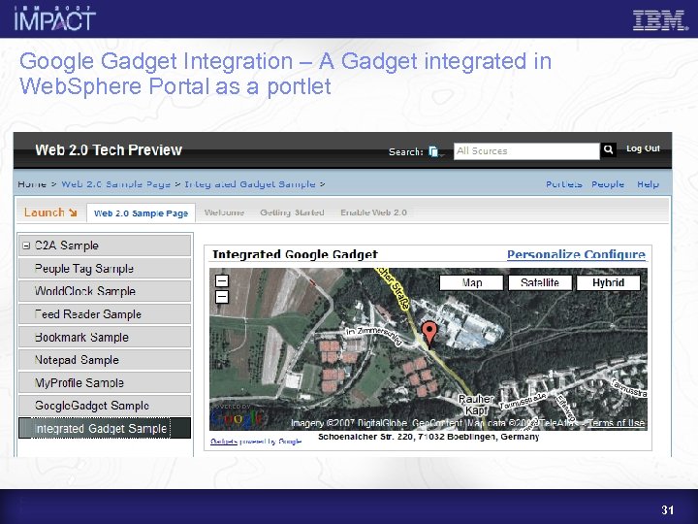The height and width of the screenshot is (524, 698).
Task: Switch to Web 2.0 Sample Page tab
Action: (141, 213)
